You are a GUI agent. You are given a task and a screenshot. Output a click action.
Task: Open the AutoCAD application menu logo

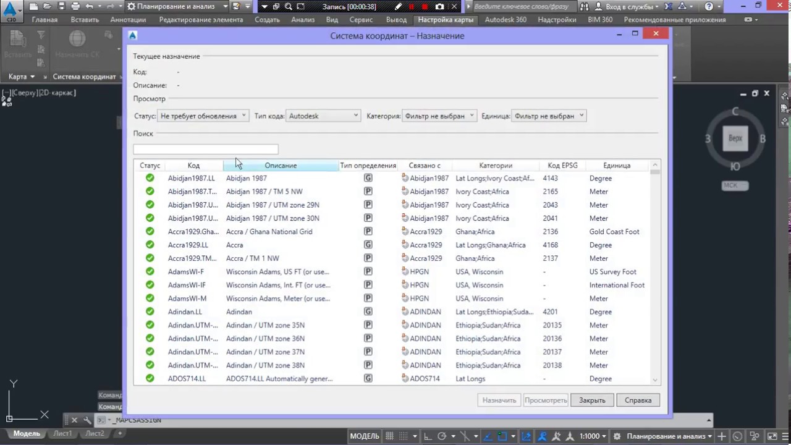[11, 11]
